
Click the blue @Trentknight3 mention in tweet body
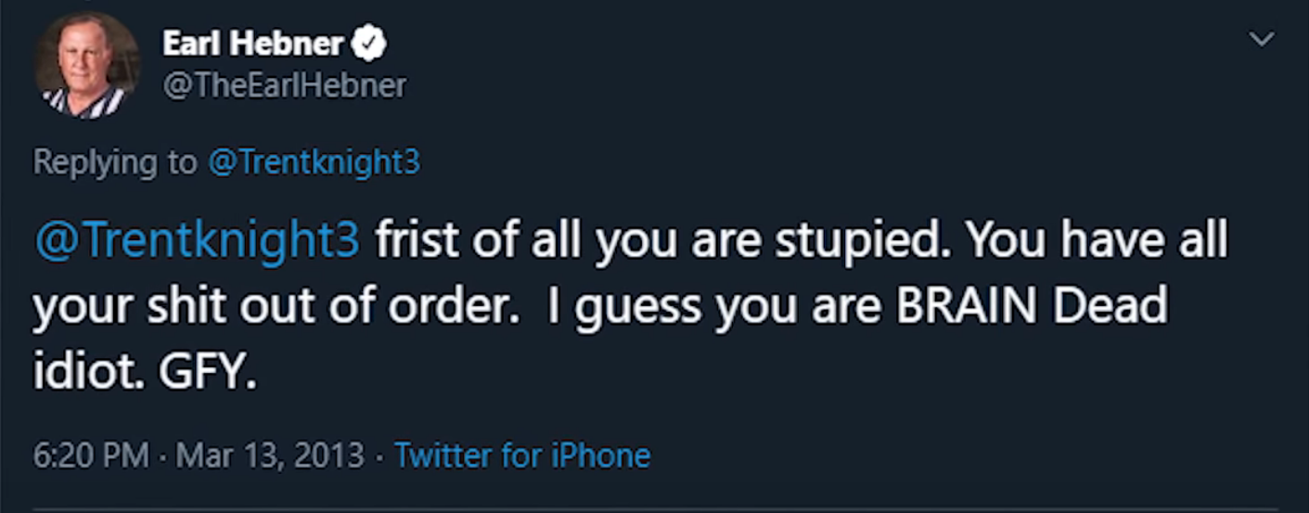(196, 241)
